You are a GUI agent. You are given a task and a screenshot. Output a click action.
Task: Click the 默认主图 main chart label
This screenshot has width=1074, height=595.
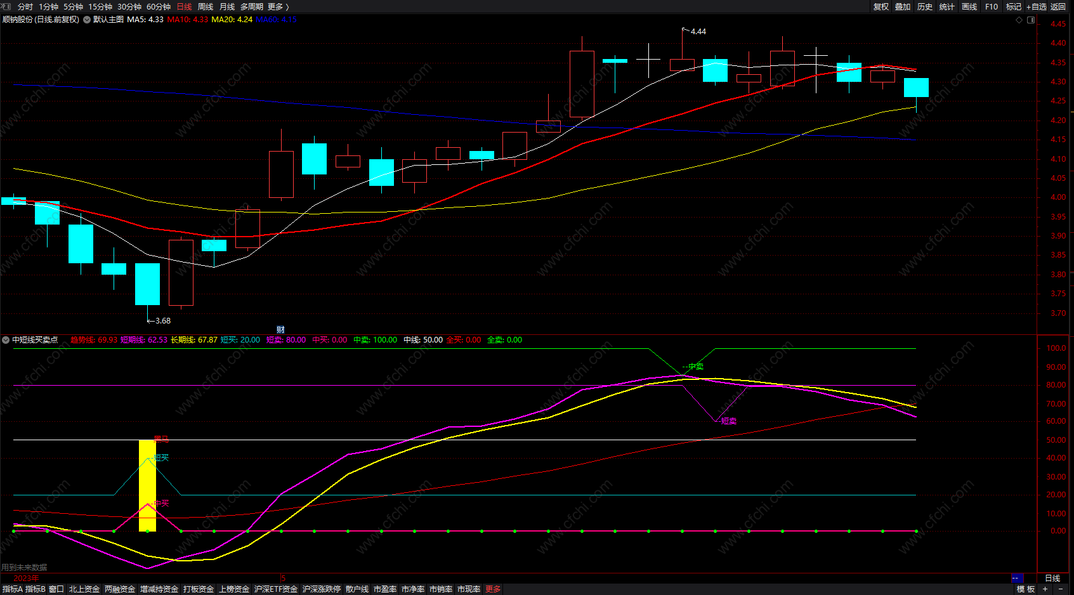(108, 20)
